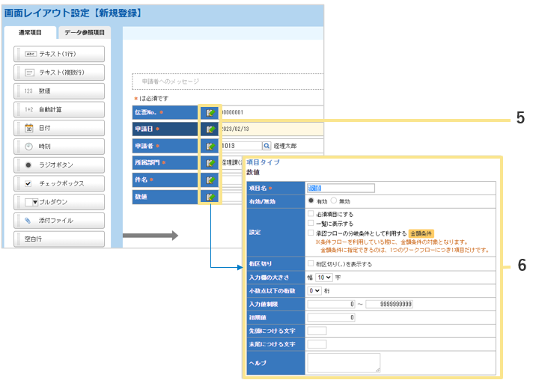
Task: Click the edit icon for 申請日 row
Action: click(x=210, y=129)
